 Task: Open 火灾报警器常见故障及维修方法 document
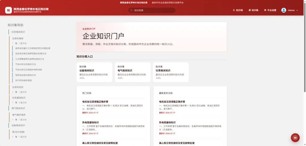point(30,59)
